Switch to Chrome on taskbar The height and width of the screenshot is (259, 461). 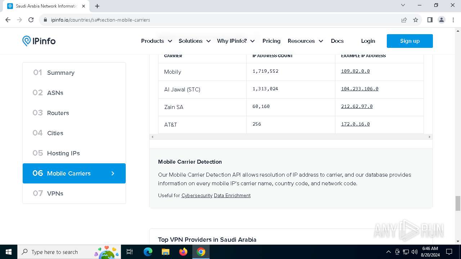[201, 252]
